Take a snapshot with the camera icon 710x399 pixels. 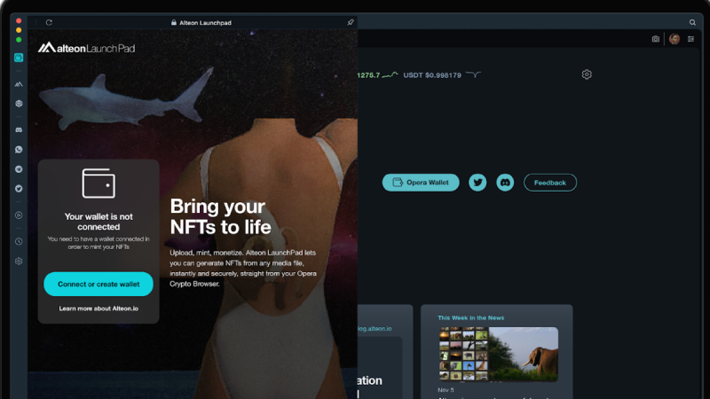pos(655,39)
